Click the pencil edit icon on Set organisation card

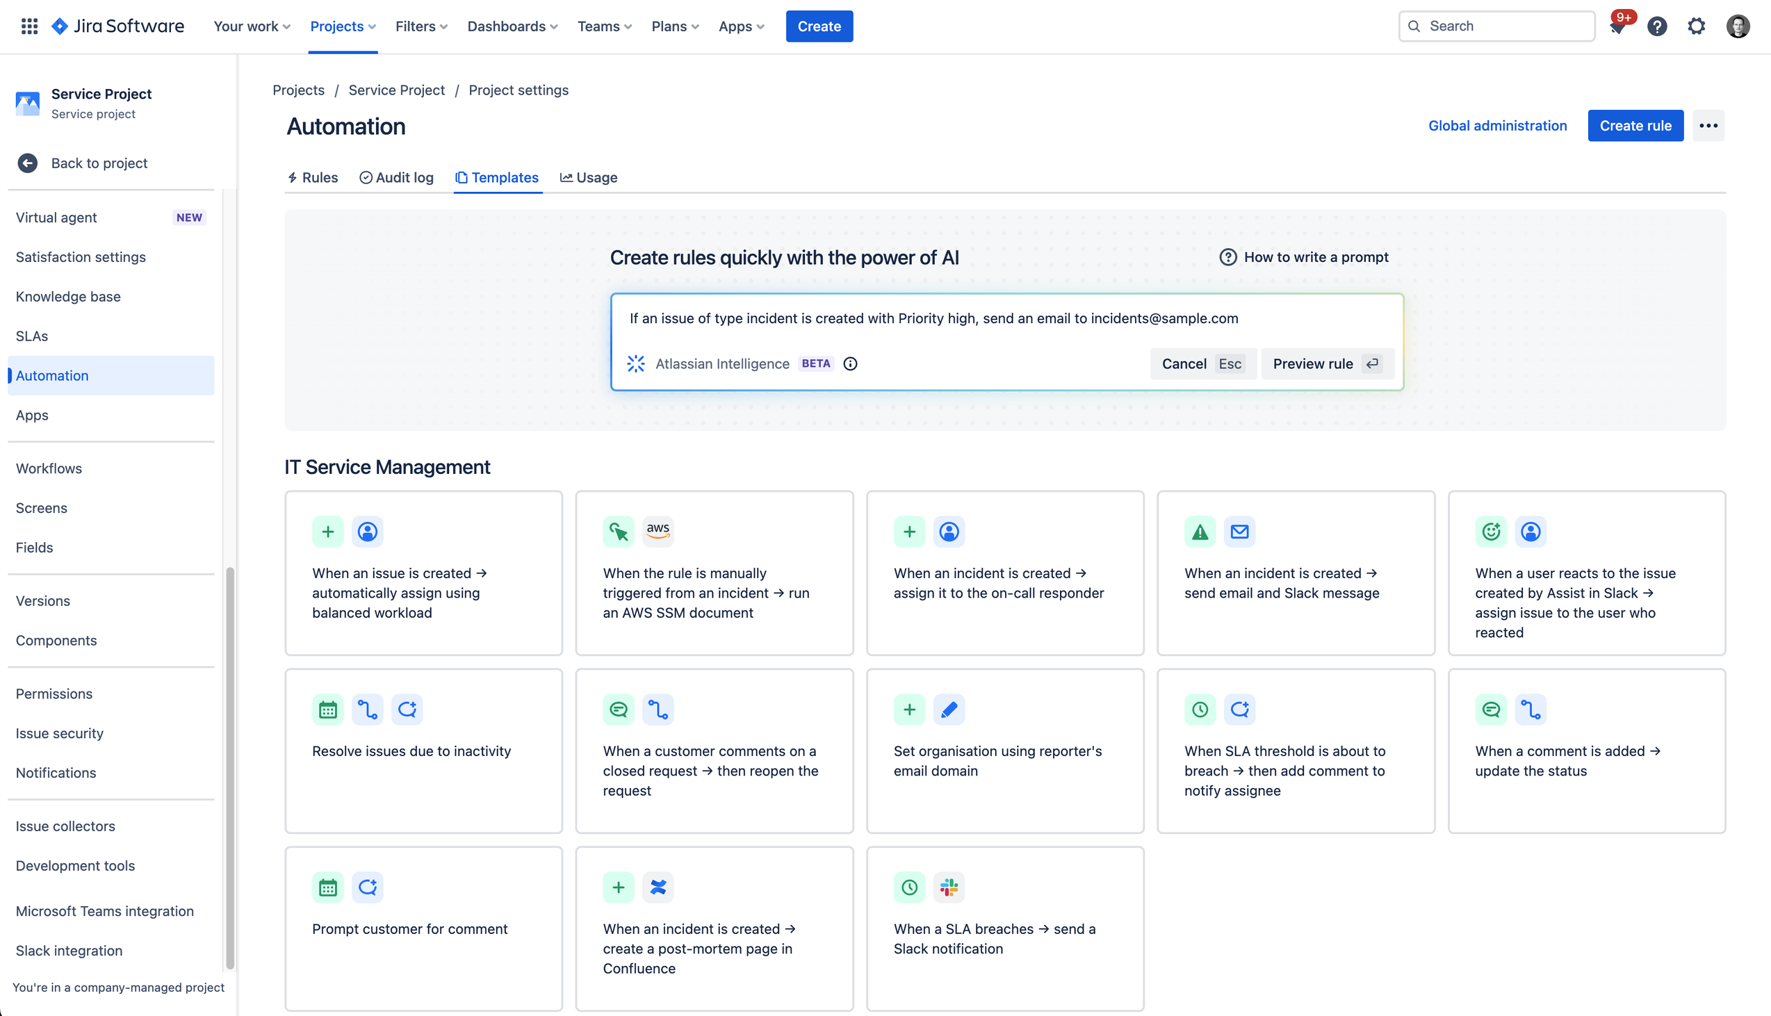[948, 710]
